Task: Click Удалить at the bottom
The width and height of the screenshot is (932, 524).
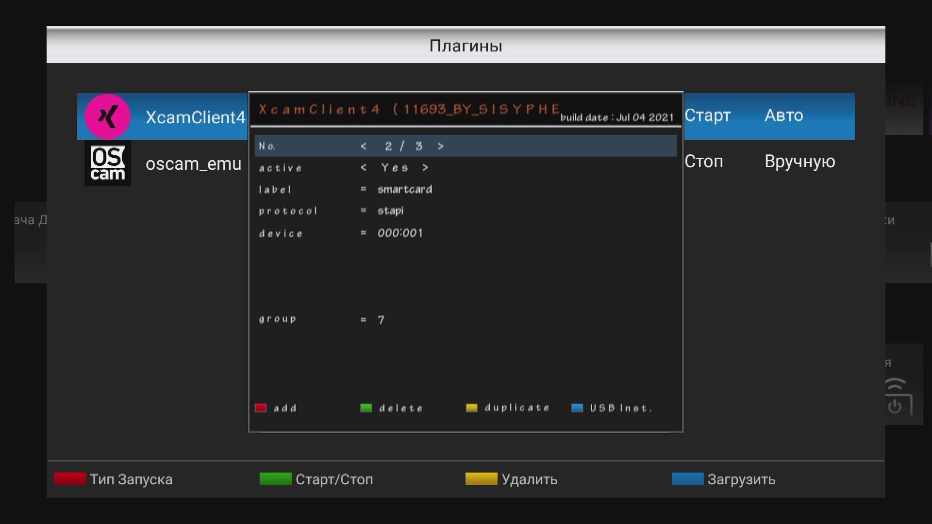Action: pyautogui.click(x=530, y=479)
